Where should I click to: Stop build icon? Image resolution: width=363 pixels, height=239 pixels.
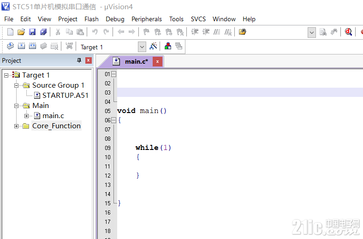pyautogui.click(x=54, y=46)
